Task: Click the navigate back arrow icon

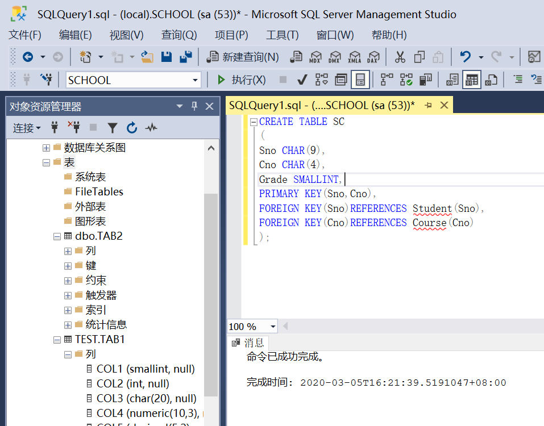Action: point(28,56)
